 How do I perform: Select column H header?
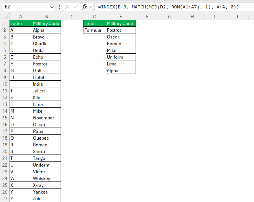coord(192,17)
